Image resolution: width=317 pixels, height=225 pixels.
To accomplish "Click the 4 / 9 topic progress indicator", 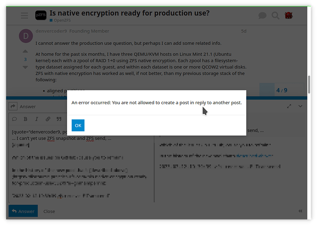I will pos(282,90).
